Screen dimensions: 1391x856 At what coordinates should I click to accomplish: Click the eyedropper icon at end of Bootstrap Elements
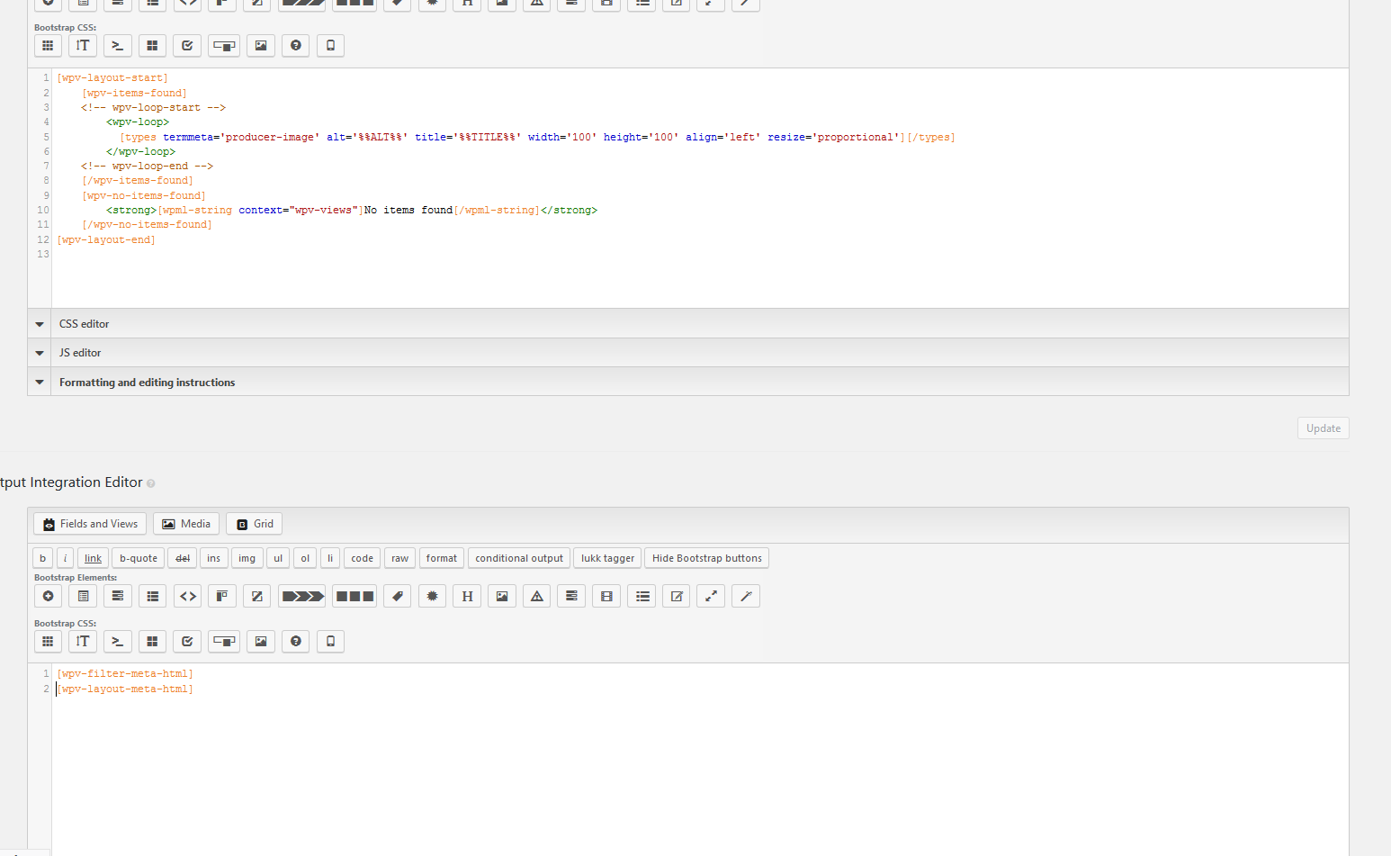coord(745,596)
